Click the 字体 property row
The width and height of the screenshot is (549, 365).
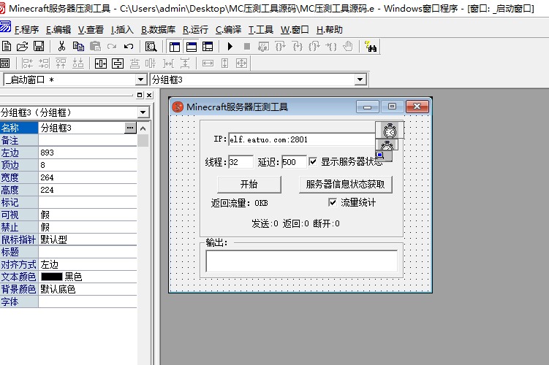coord(68,301)
